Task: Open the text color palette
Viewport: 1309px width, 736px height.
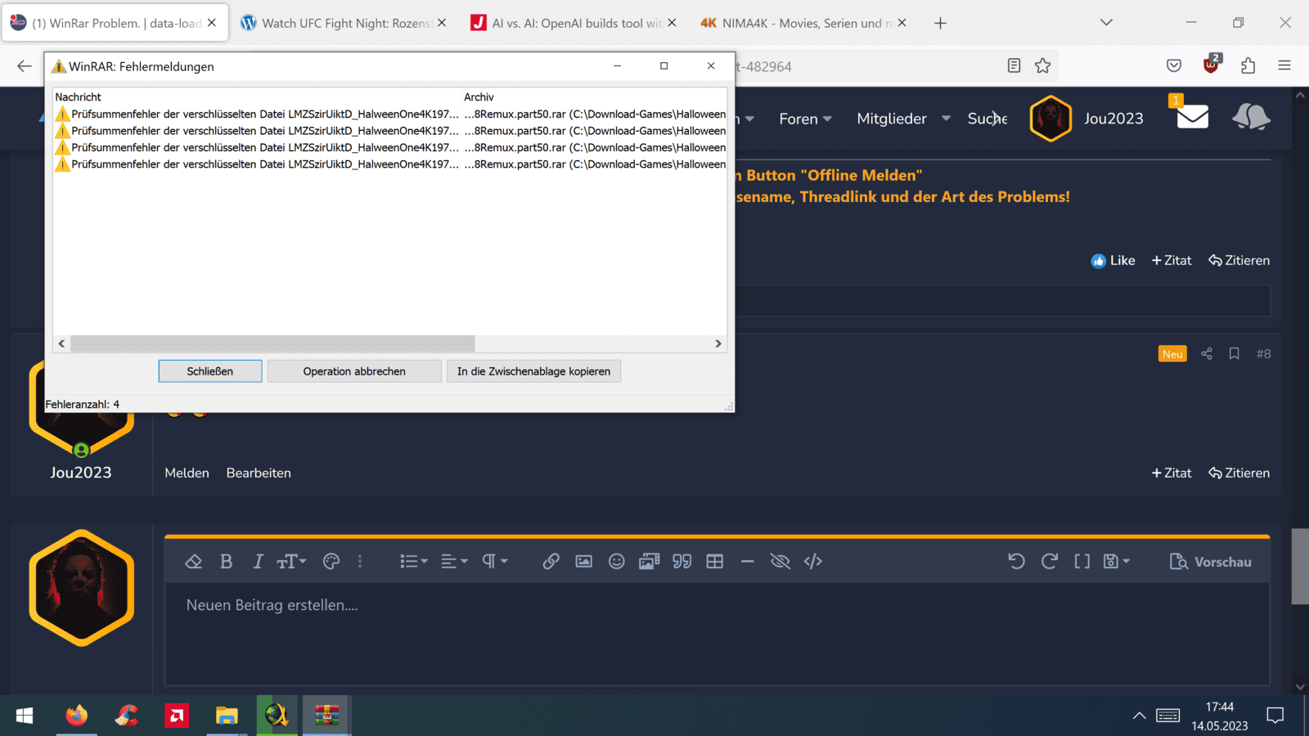Action: [x=331, y=561]
